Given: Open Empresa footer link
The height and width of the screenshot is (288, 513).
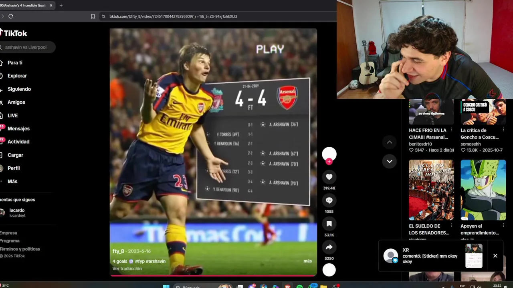Looking at the screenshot, I should pos(8,233).
